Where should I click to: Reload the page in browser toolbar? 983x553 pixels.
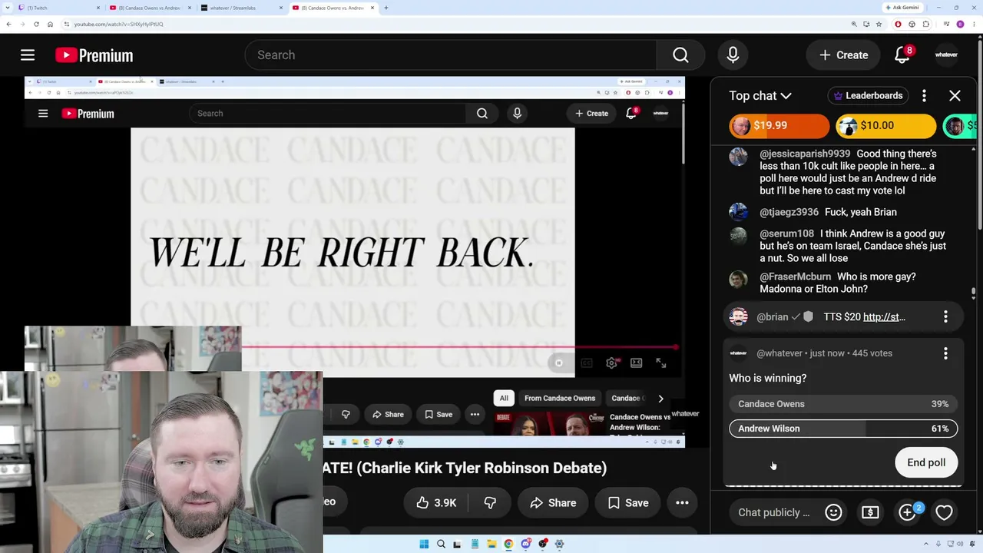(36, 24)
